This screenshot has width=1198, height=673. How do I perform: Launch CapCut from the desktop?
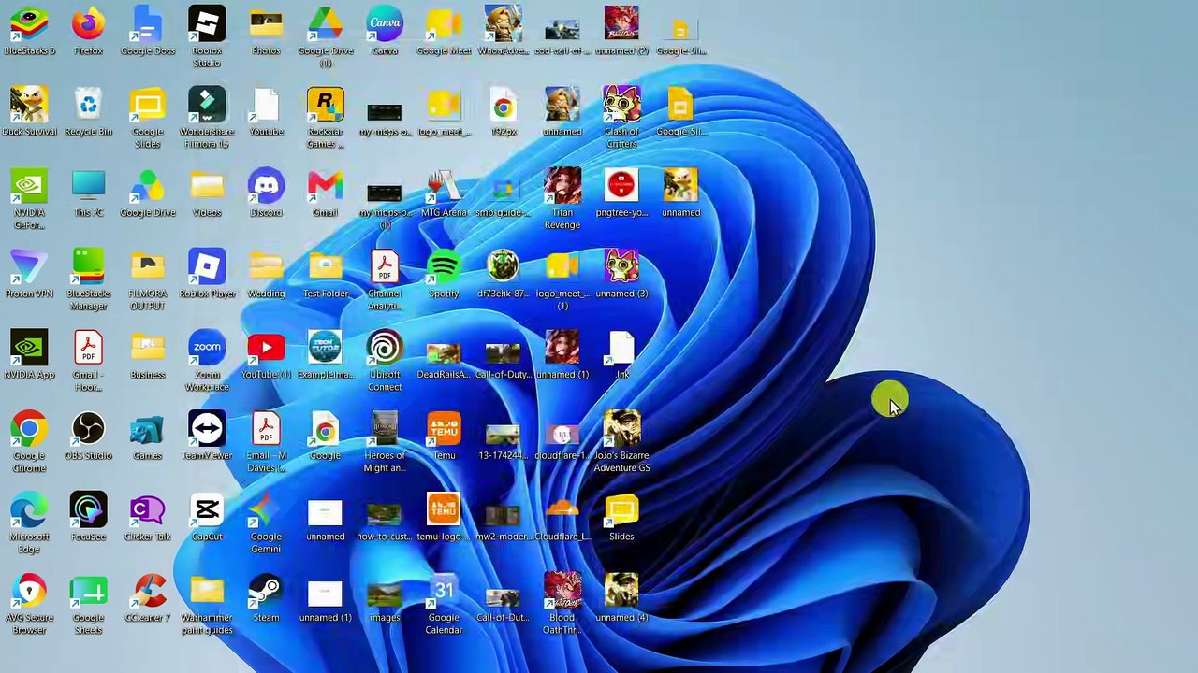(207, 509)
